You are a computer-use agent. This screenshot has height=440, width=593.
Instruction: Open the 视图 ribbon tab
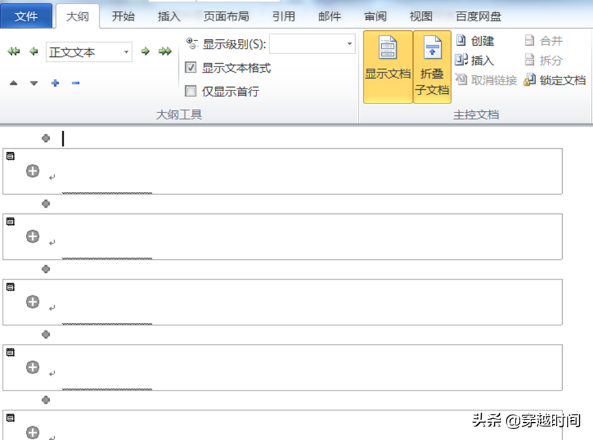(x=421, y=16)
